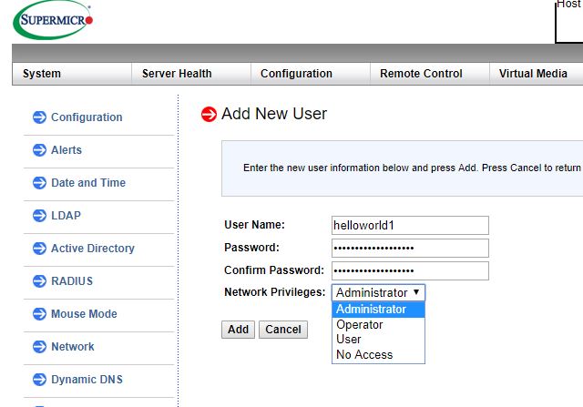Click the arrow icon beside Configuration sidebar item
This screenshot has height=407, width=583.
(x=39, y=117)
